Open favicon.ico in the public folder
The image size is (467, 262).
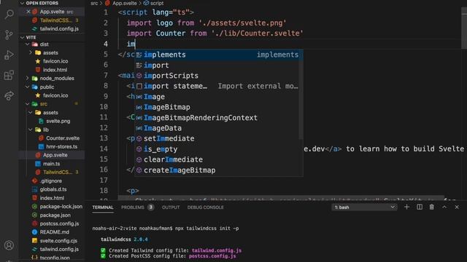tap(55, 95)
